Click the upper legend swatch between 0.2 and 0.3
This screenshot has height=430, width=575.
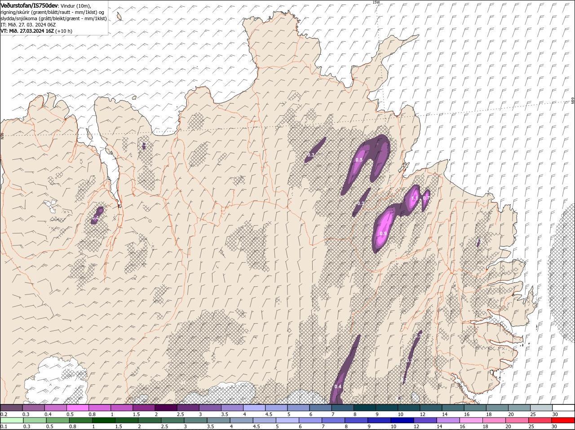click(x=12, y=408)
